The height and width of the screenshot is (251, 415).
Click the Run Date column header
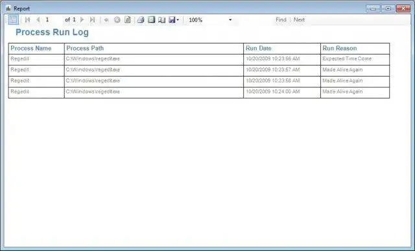(282, 49)
